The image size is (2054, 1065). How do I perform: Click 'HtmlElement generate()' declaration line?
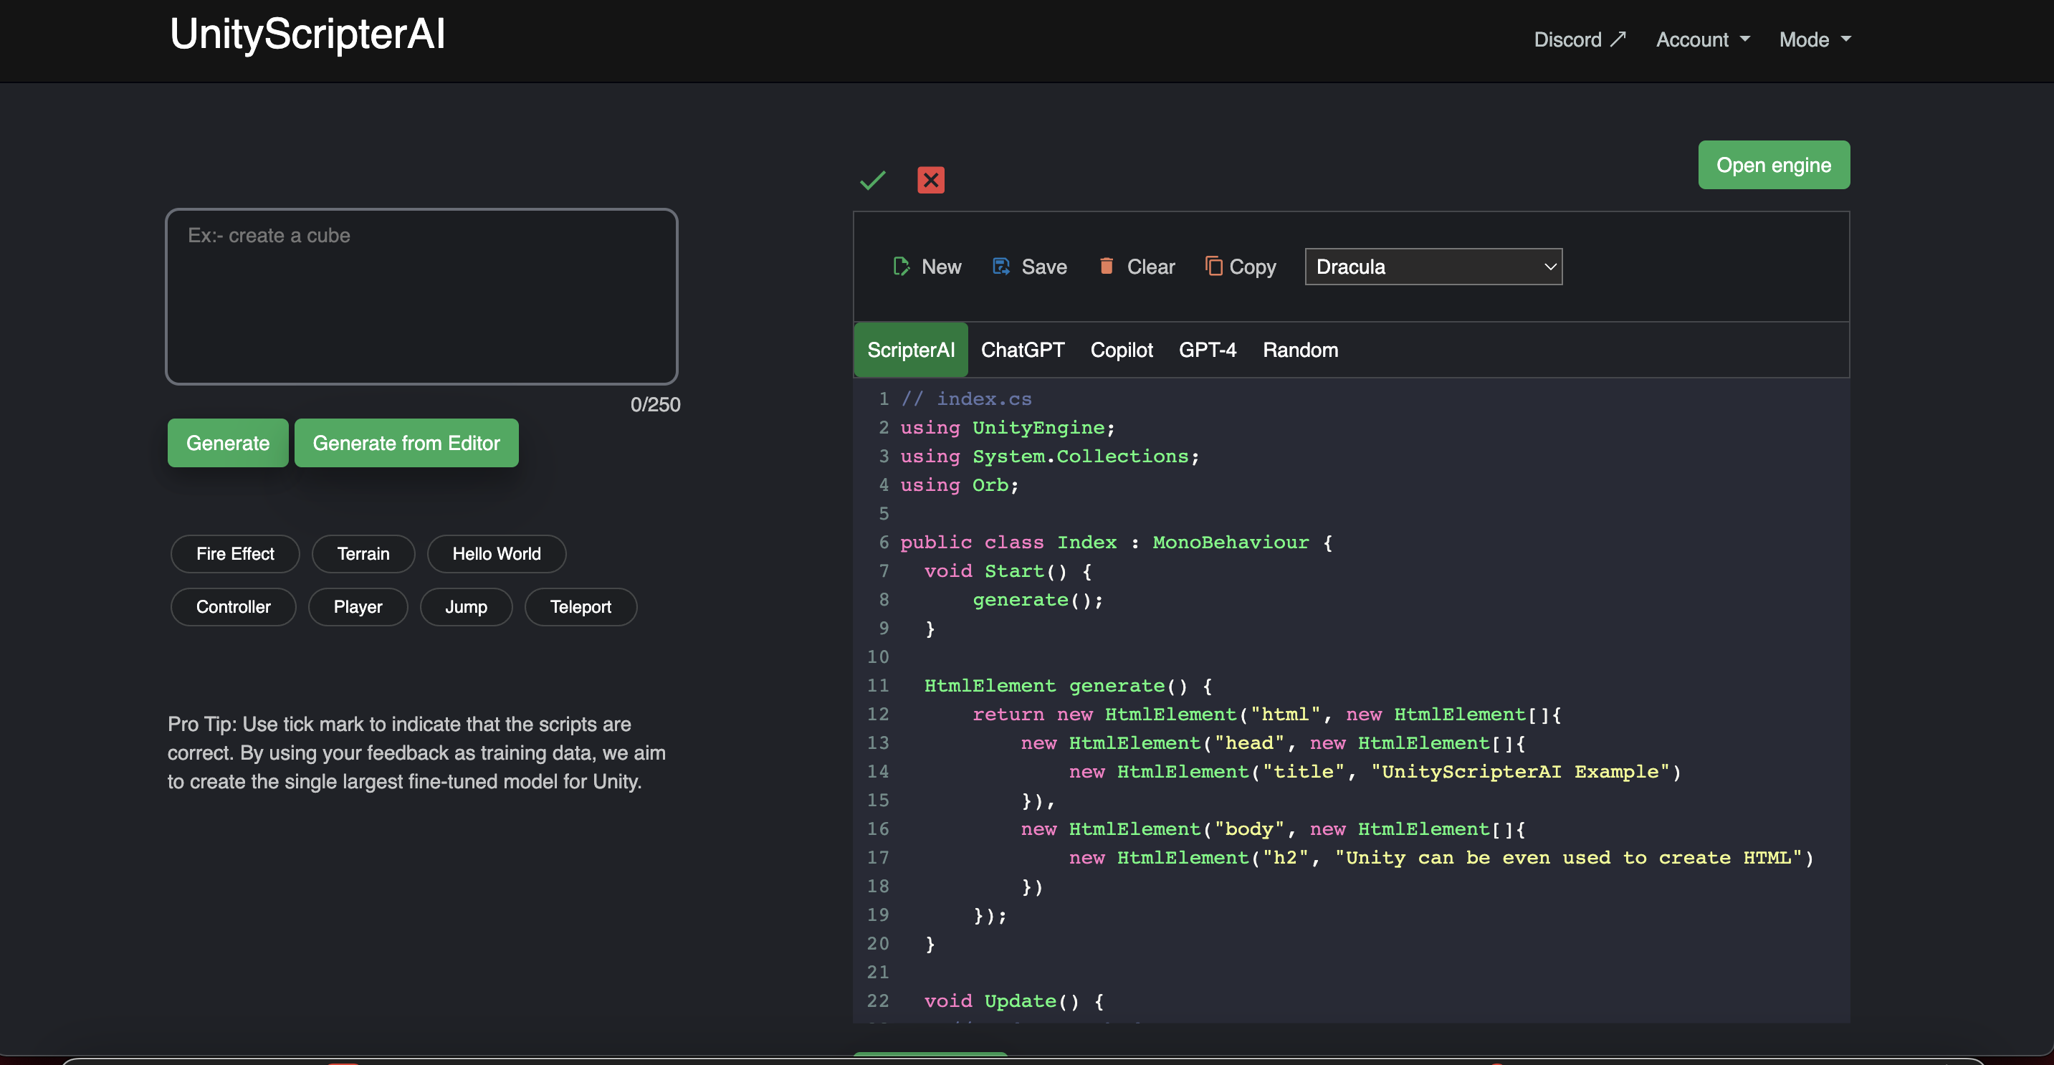tap(1069, 686)
